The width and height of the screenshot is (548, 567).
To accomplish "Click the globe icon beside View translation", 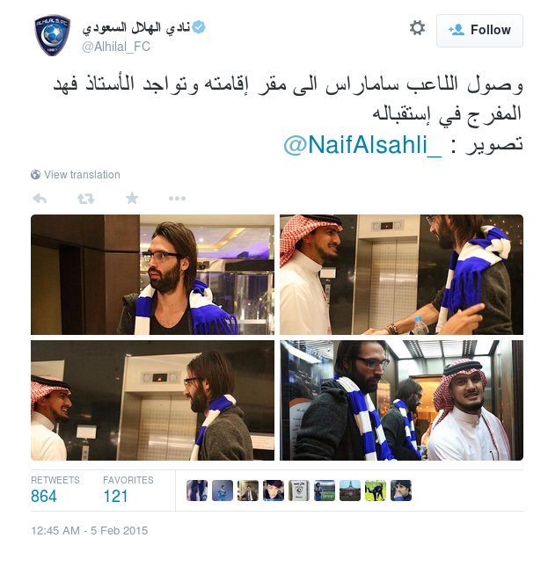I will 35,175.
